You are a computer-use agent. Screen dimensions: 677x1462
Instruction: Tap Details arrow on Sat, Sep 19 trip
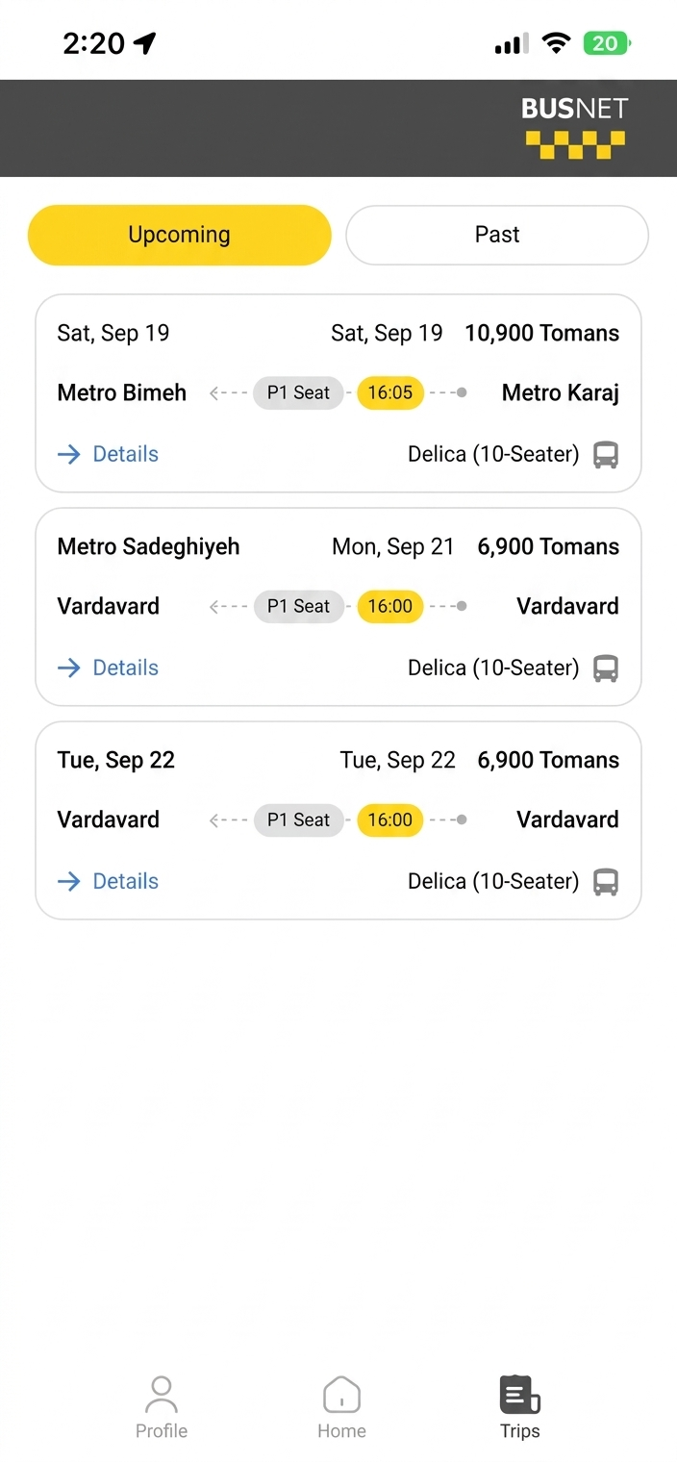tap(69, 454)
